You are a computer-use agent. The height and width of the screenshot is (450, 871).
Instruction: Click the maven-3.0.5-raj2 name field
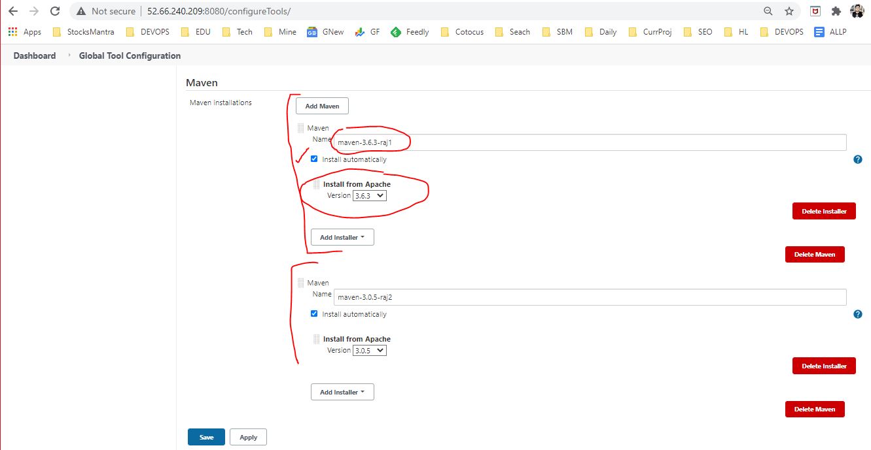pos(590,297)
